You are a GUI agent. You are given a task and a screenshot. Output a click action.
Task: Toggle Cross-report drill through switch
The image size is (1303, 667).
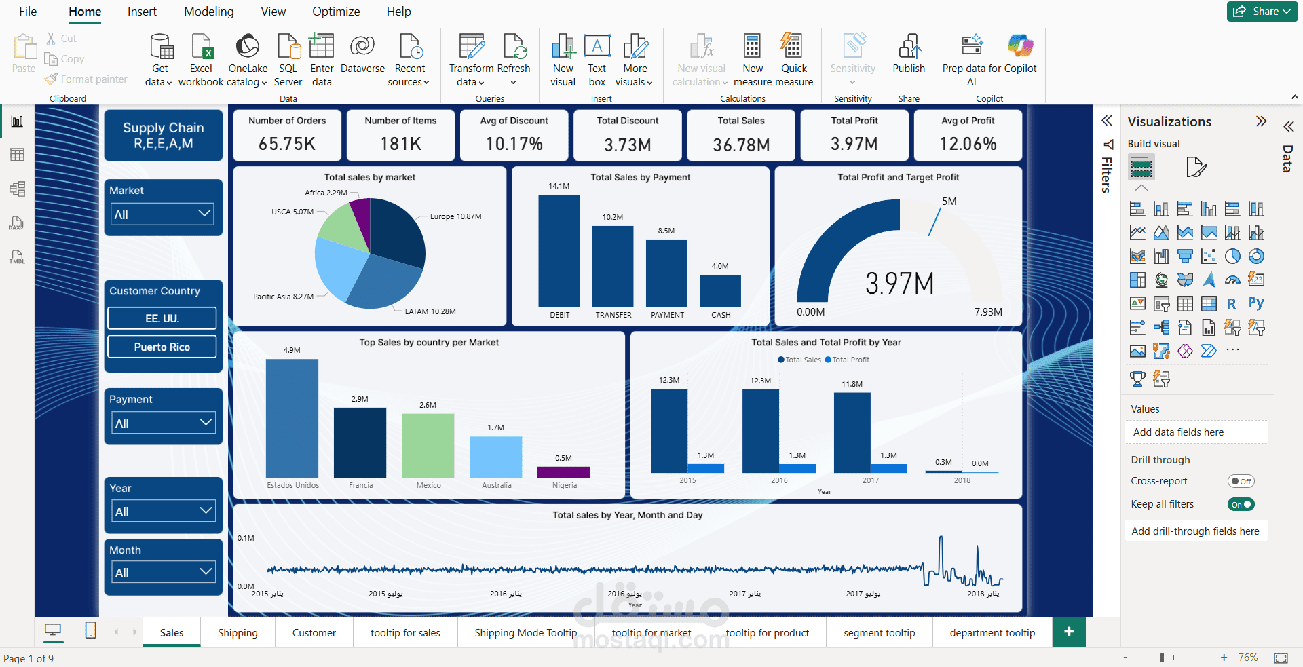point(1241,481)
